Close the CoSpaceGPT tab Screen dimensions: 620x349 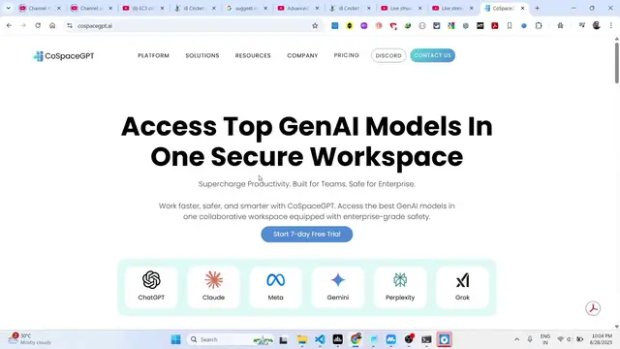pyautogui.click(x=523, y=8)
